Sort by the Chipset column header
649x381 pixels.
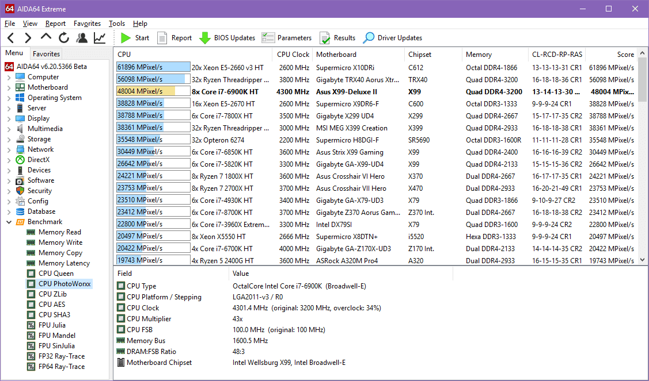434,55
